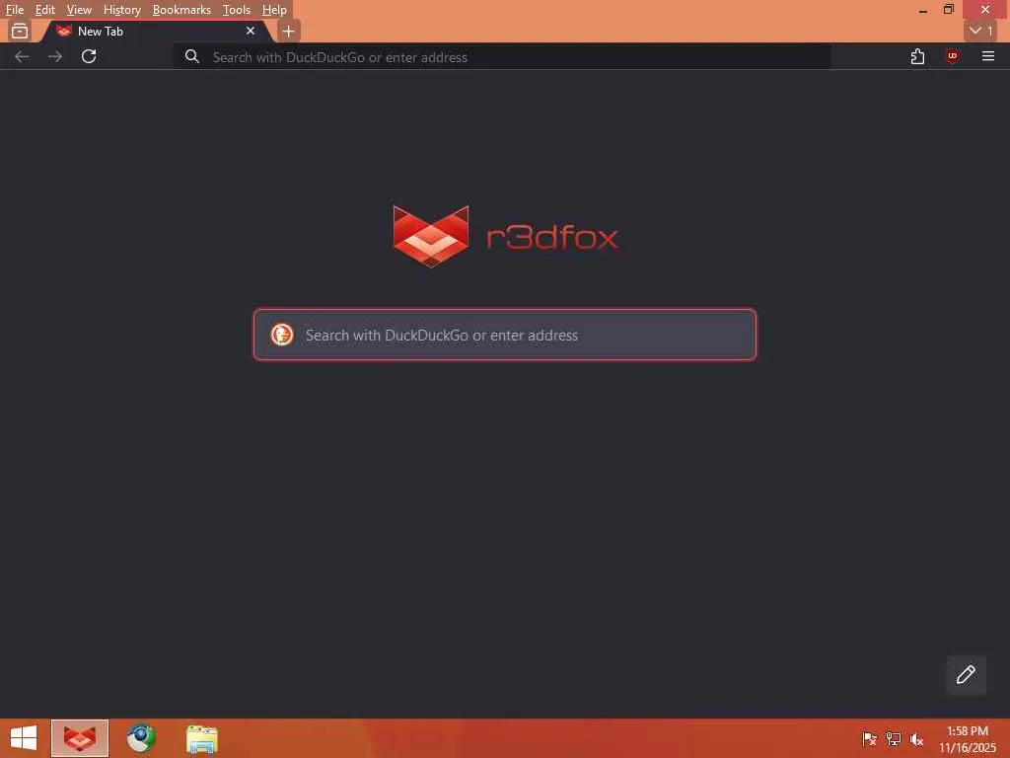Image resolution: width=1010 pixels, height=758 pixels.
Task: Reload the current page
Action: click(x=89, y=56)
